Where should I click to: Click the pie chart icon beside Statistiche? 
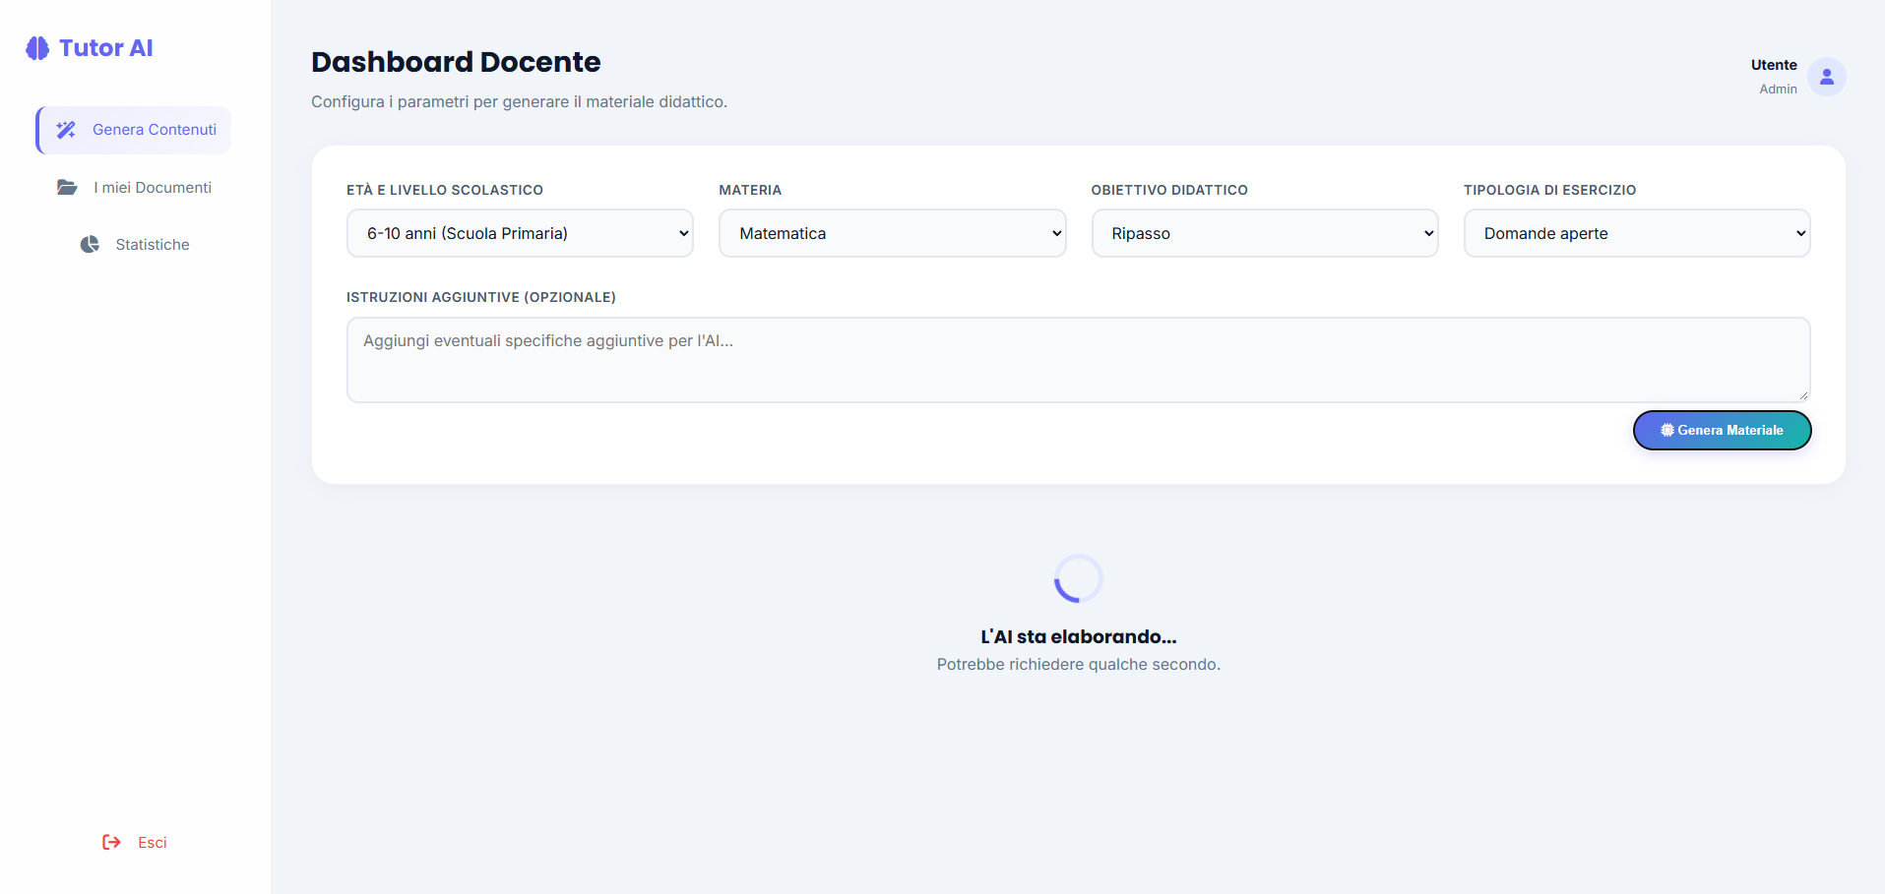(90, 245)
